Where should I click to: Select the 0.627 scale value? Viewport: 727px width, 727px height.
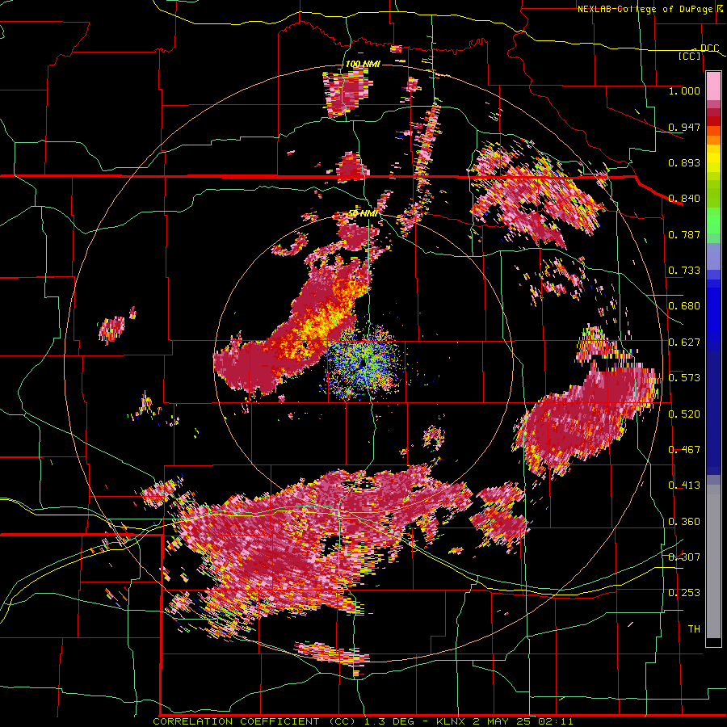click(684, 342)
